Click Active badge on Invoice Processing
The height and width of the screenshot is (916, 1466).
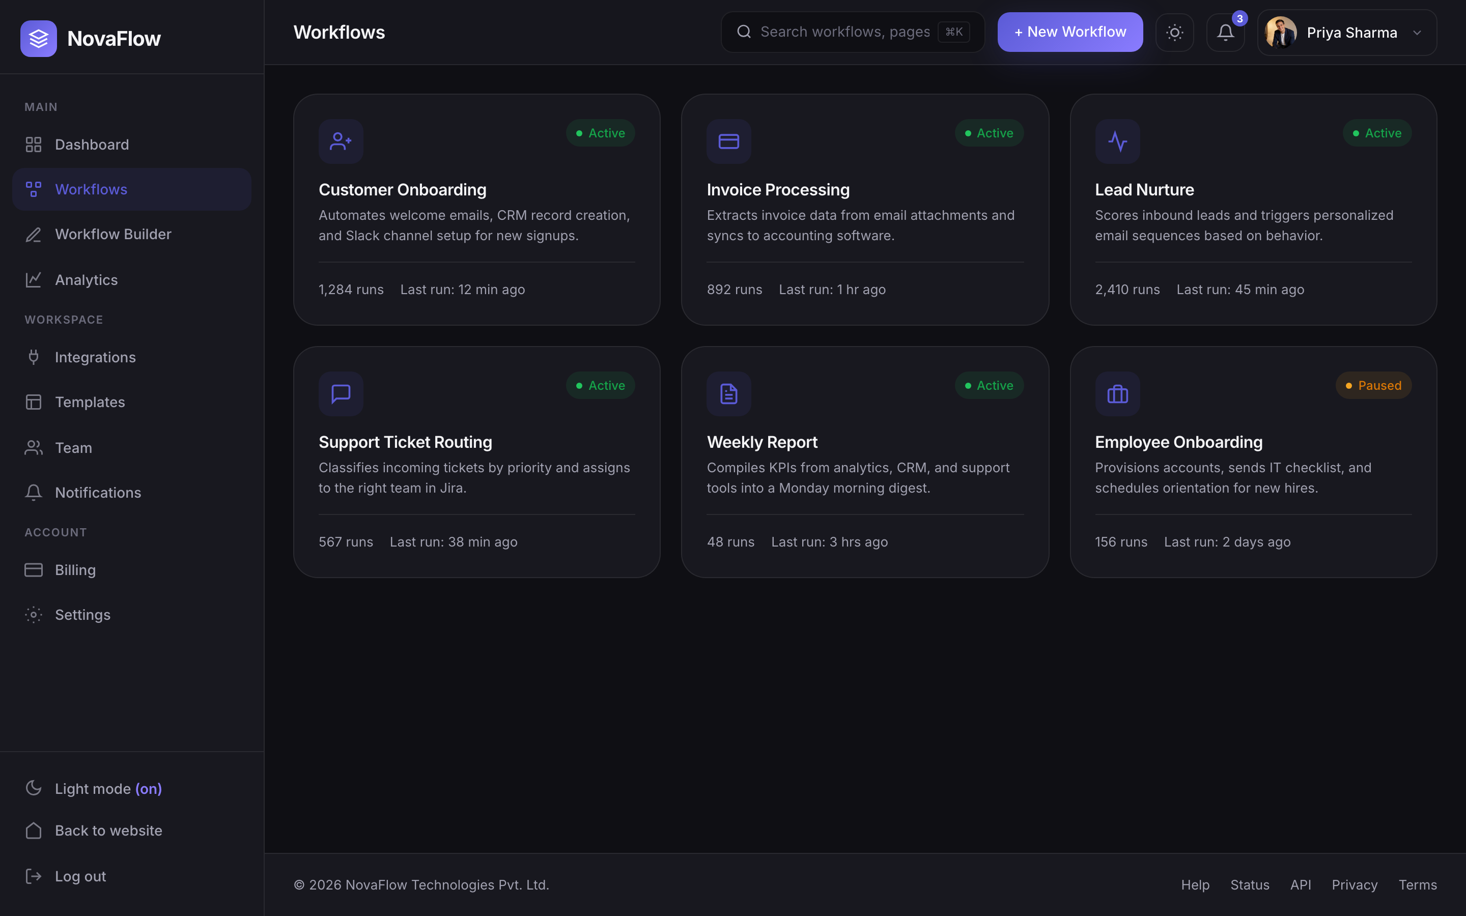click(x=989, y=133)
